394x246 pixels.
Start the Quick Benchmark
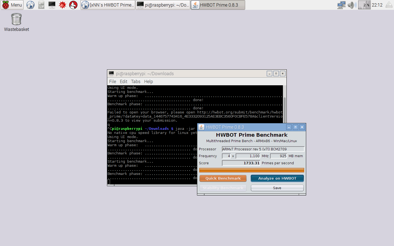[x=223, y=178]
